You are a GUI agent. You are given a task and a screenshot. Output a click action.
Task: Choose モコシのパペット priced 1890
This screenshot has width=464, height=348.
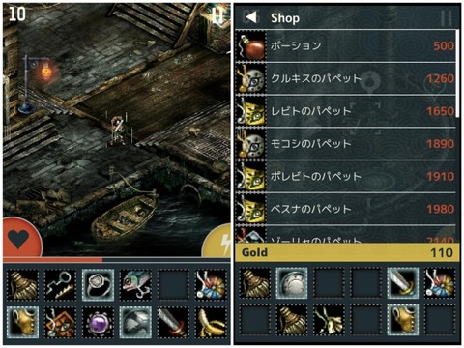click(346, 144)
